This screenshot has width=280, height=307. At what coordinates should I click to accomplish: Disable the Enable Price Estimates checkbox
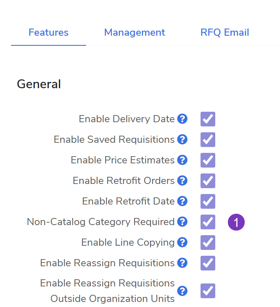click(x=208, y=160)
